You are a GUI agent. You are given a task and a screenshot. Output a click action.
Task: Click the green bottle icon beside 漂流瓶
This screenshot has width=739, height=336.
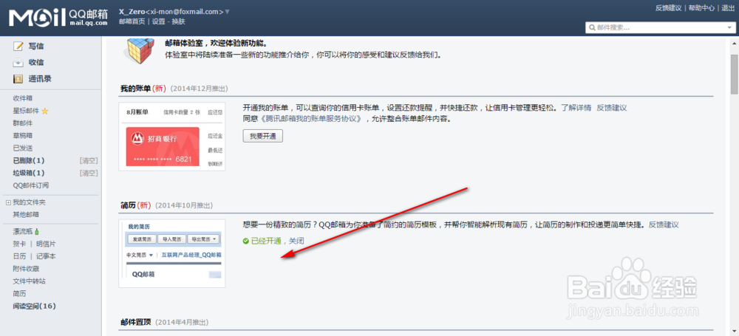(x=37, y=231)
